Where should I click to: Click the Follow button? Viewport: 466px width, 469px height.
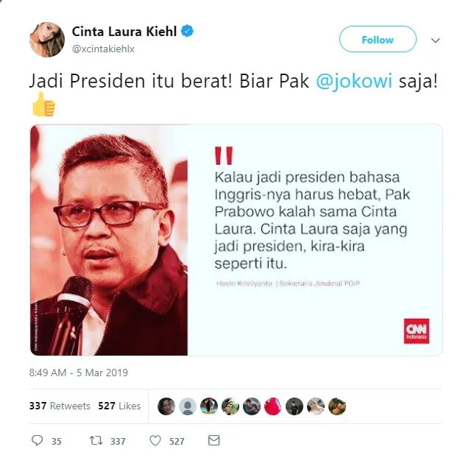coord(378,39)
